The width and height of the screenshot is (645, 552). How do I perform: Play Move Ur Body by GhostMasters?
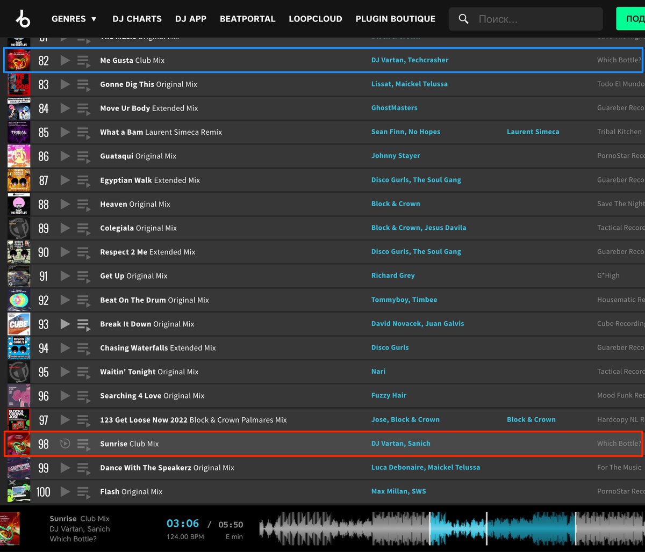click(64, 108)
